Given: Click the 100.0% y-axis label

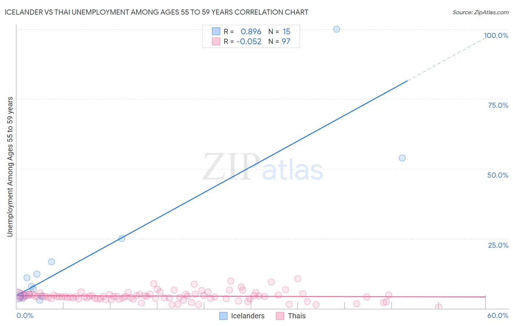Looking at the screenshot, I should 496,35.
